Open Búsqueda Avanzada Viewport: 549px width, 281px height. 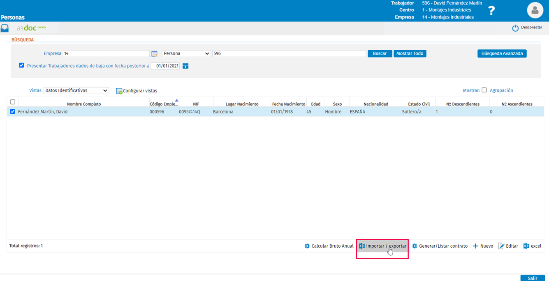(x=502, y=53)
